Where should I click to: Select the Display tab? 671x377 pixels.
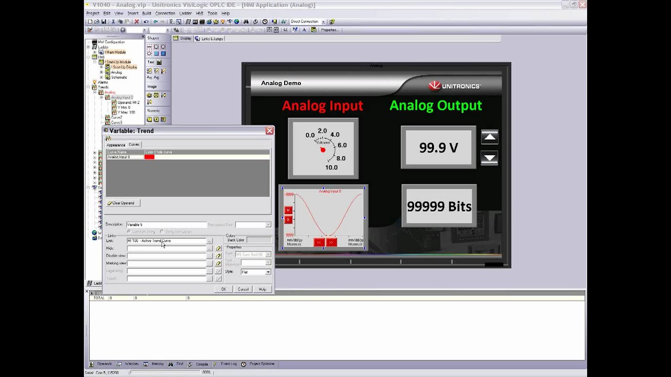point(183,38)
